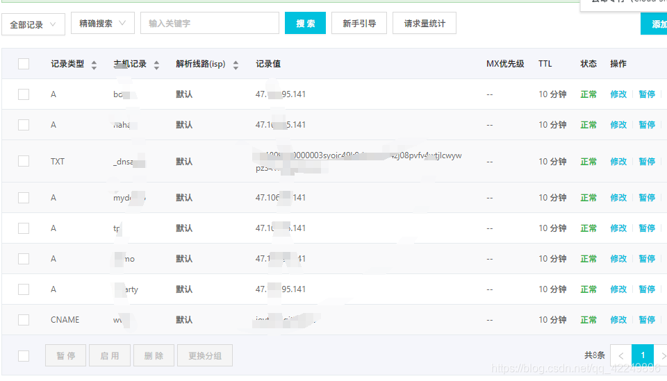This screenshot has height=381, width=667.
Task: Check the checkbox of the row ending in 'arty'
Action: pos(24,289)
